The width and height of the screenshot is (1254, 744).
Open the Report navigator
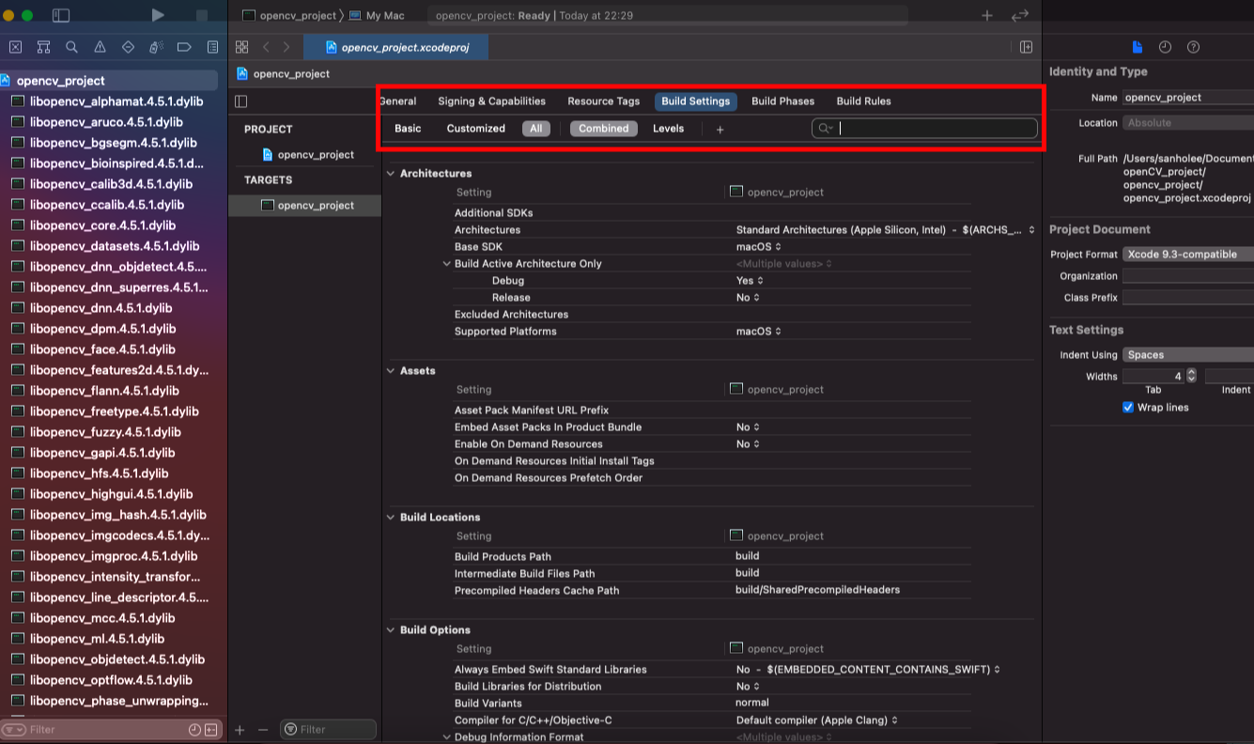(x=213, y=47)
